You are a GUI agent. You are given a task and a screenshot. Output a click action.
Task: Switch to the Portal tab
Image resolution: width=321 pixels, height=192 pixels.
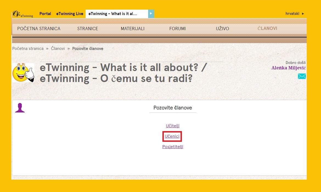pos(45,14)
